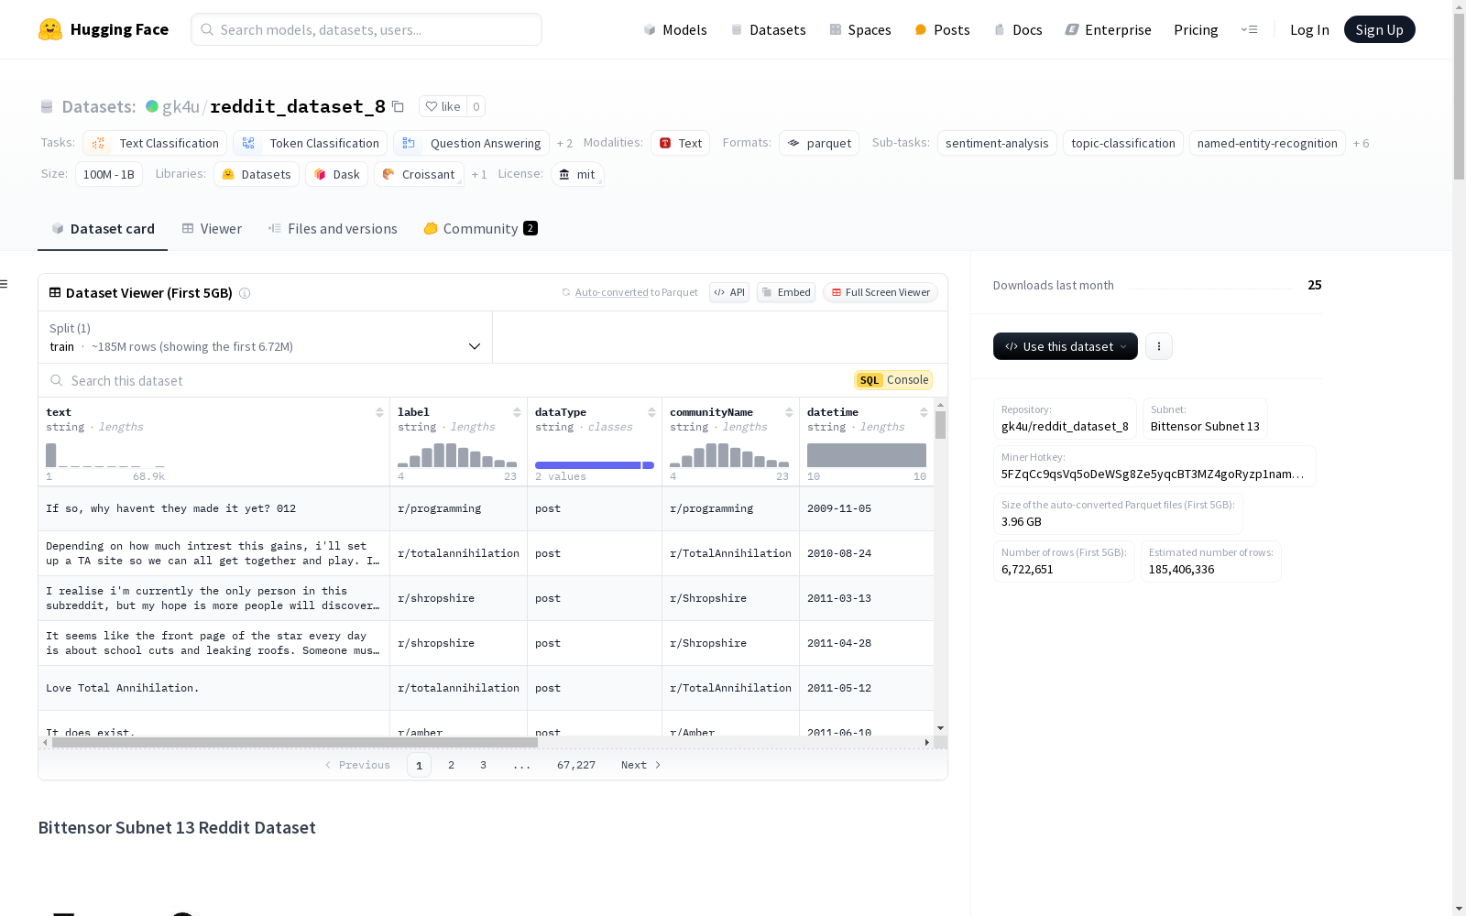Open the Community tab
This screenshot has height=916, width=1466.
click(x=480, y=229)
